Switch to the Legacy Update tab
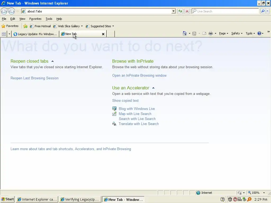Image resolution: width=271 pixels, height=203 pixels. pos(35,34)
